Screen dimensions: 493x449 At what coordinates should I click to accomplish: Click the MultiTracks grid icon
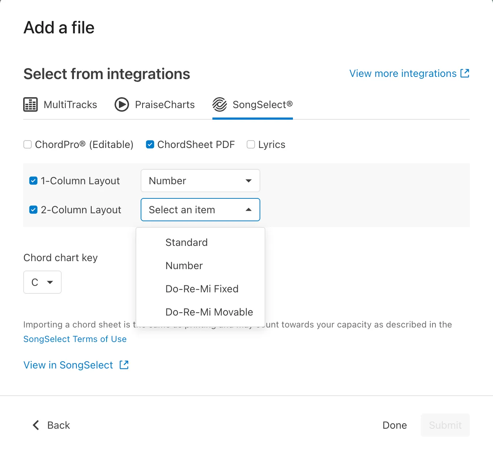pos(30,104)
